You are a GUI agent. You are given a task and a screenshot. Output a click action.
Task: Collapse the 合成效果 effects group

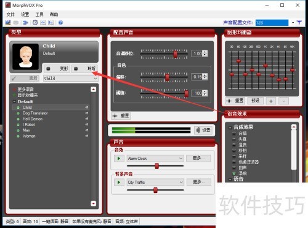[x=230, y=127]
